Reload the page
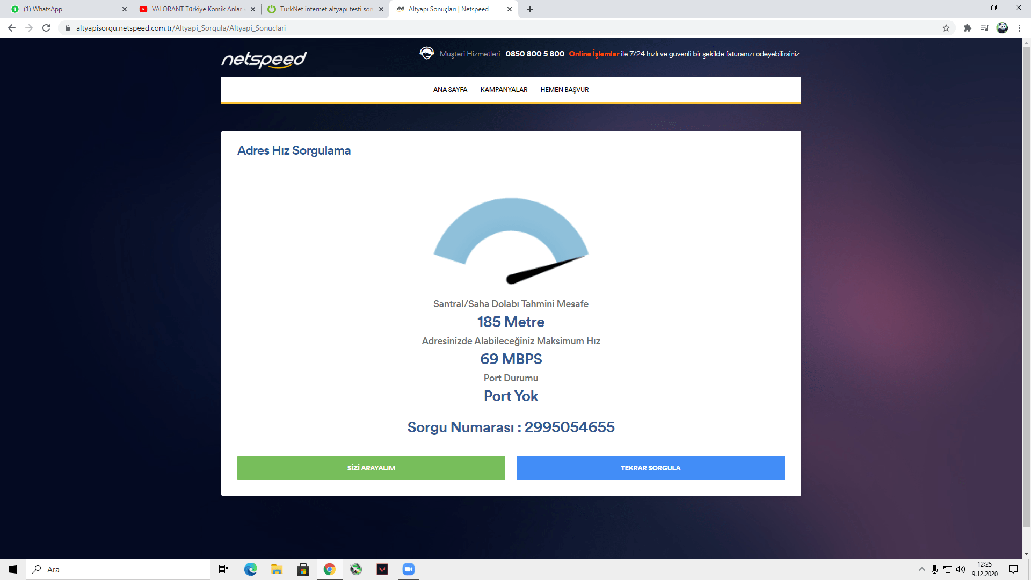The width and height of the screenshot is (1031, 580). (46, 28)
